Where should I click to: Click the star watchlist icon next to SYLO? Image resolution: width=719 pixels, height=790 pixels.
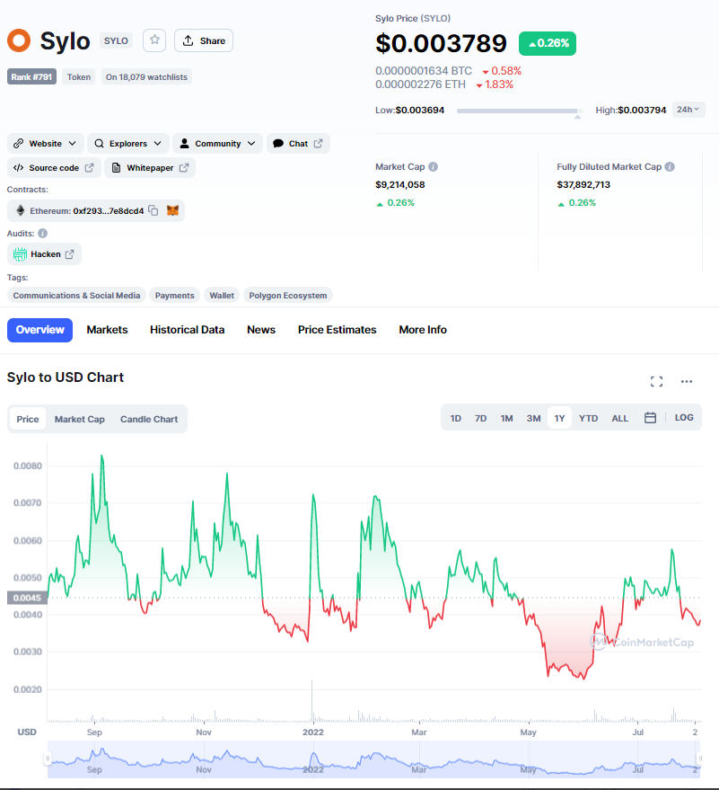(154, 40)
